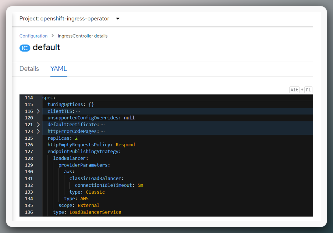Screen dimensions: 333x233
Task: Click the loadBalancer key on line 128
Action: point(69,158)
